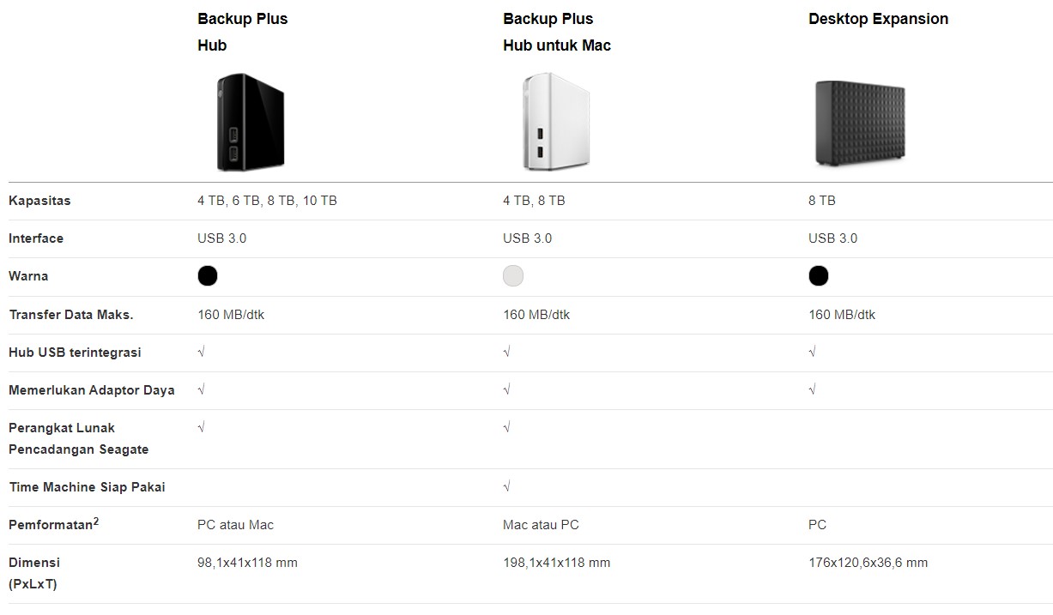Click the Desktop Expansion drive image

860,123
